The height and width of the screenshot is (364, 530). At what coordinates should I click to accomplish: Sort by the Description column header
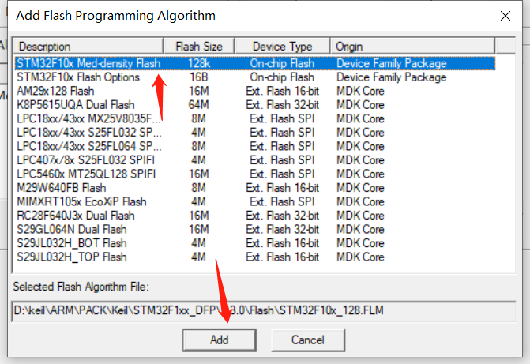(x=88, y=47)
